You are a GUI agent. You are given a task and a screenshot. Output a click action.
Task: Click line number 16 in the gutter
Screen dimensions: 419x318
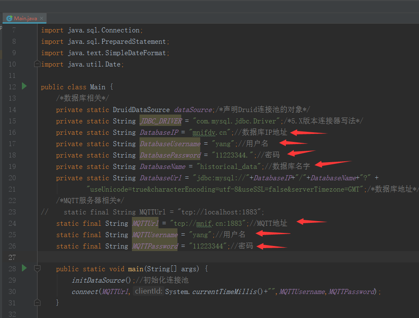[x=12, y=132]
